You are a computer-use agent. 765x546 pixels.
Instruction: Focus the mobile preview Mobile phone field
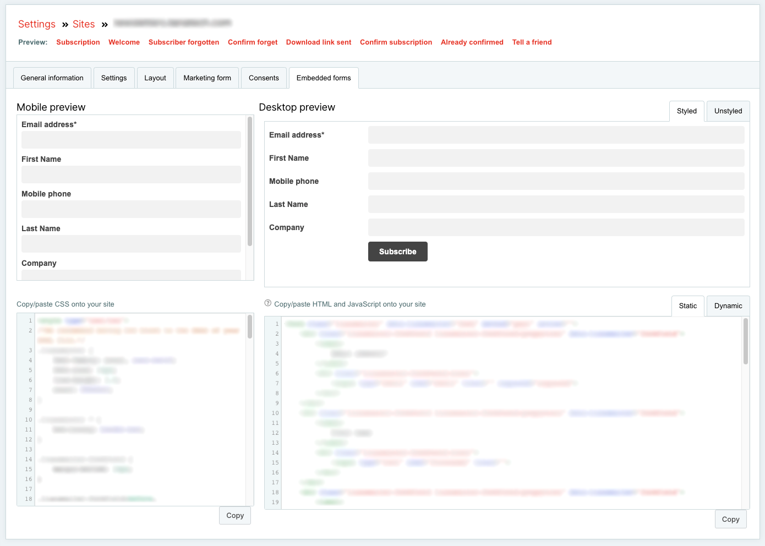tap(131, 209)
